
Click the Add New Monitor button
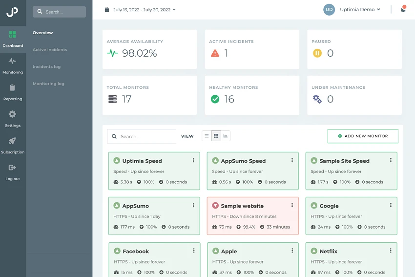[x=363, y=136]
